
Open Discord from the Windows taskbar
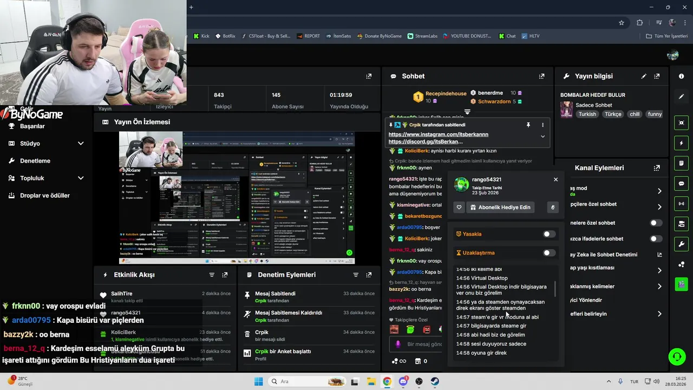pyautogui.click(x=403, y=381)
